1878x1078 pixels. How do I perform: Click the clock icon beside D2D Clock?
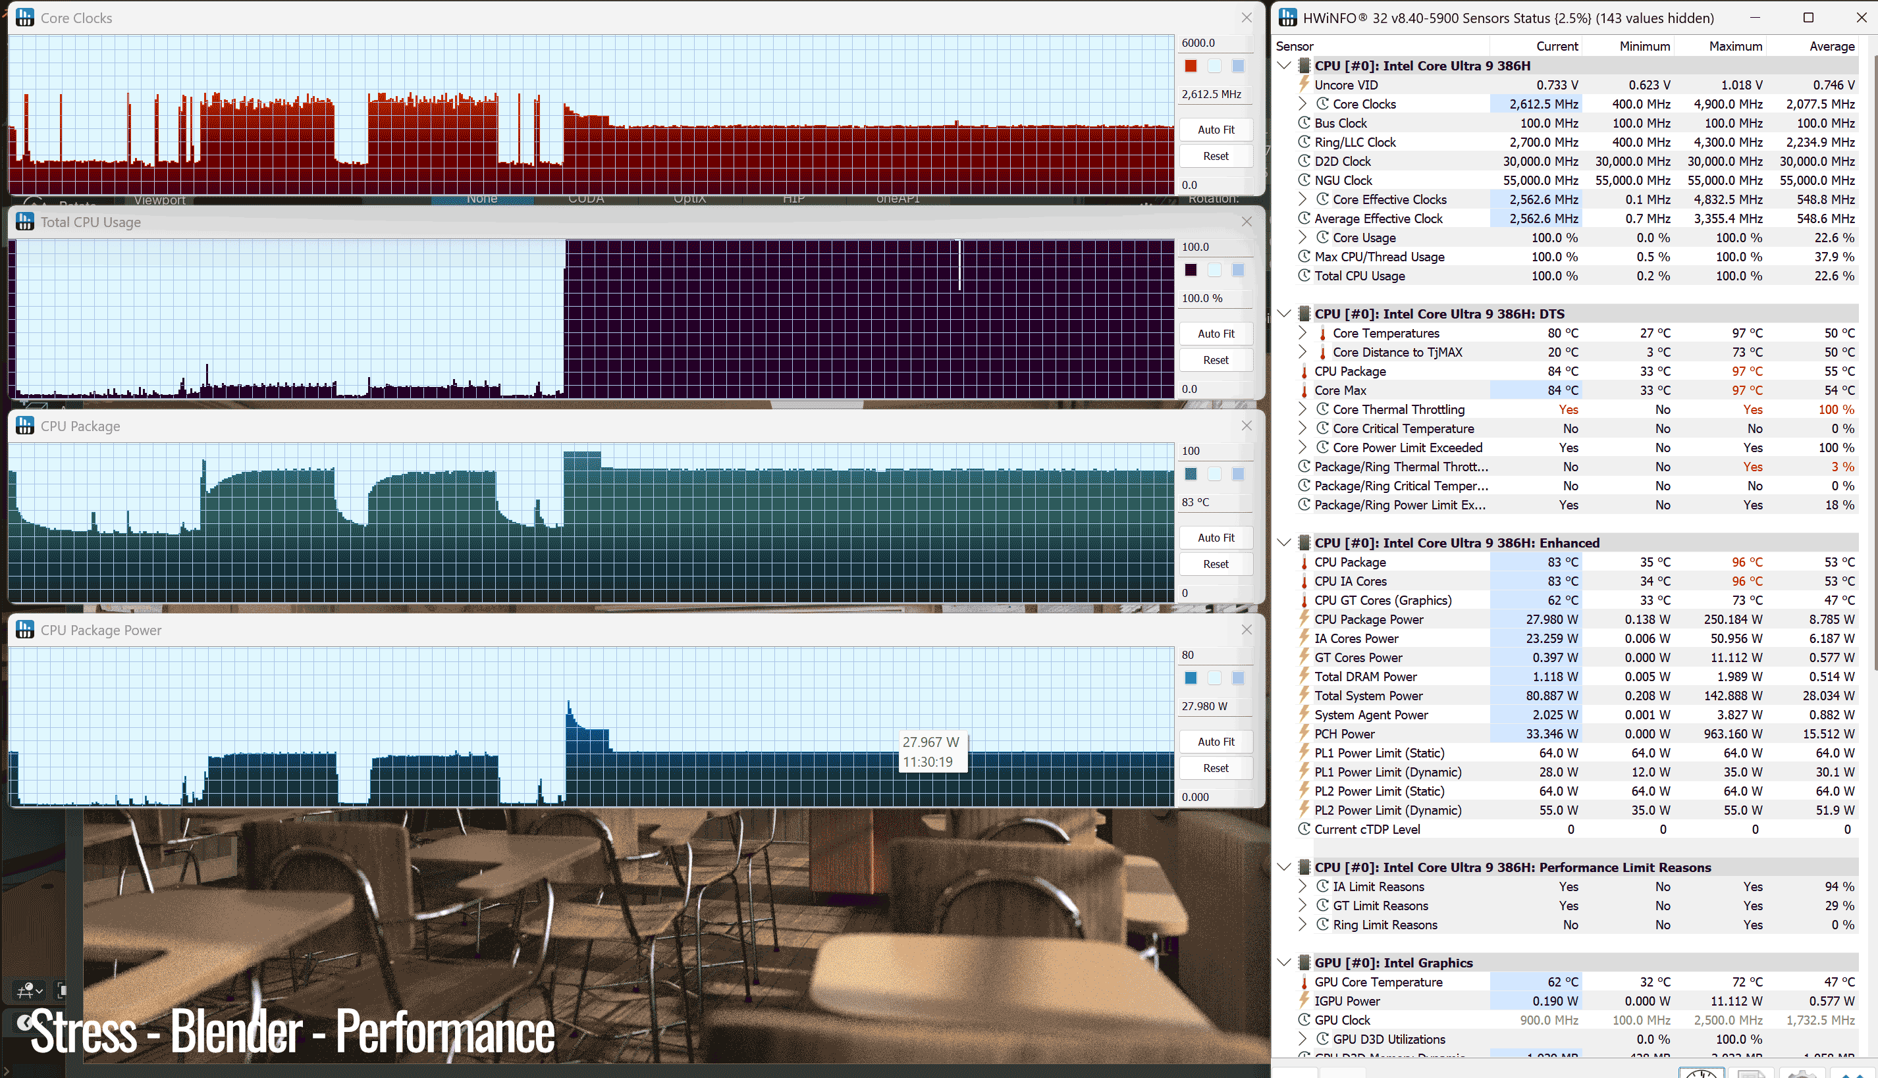1304,161
